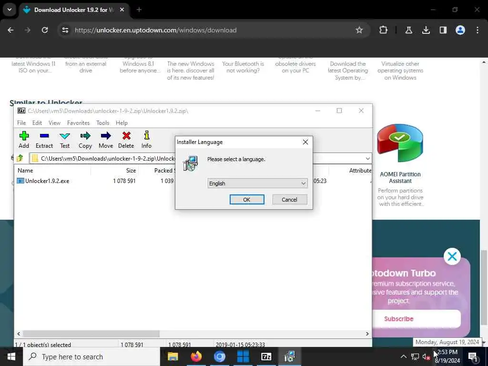This screenshot has height=366, width=488.
Task: Click the Windows search box
Action: [91, 356]
